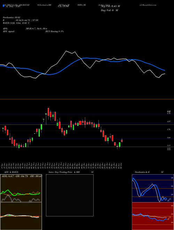Click the 'Avg Vol: 0.45 M' text
The image size is (174, 230).
tap(110, 6)
